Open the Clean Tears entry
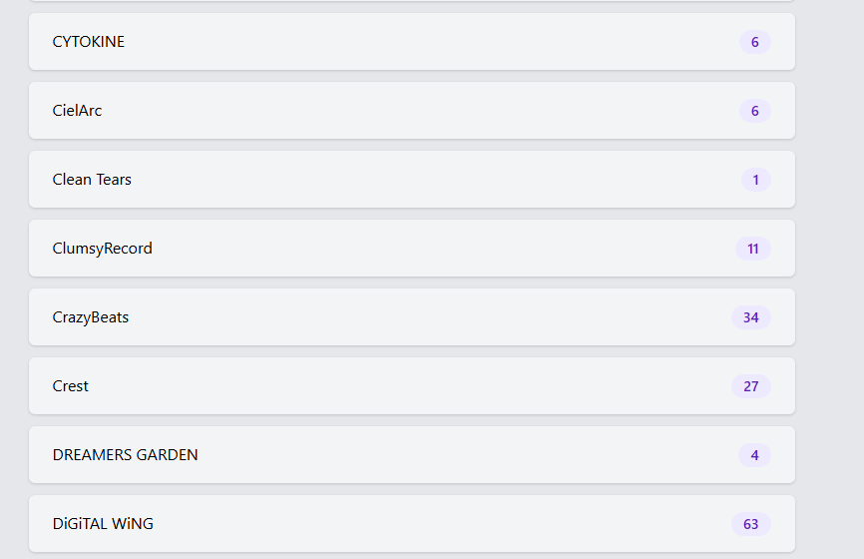 pyautogui.click(x=412, y=179)
